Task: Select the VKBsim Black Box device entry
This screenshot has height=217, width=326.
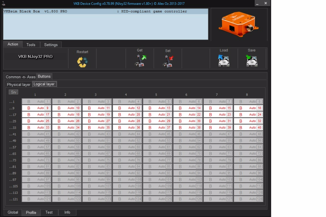Action: coord(106,11)
